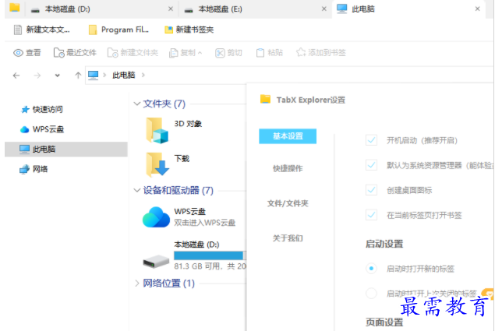Open Program Fil... bookmark
495x331 pixels.
click(x=118, y=30)
